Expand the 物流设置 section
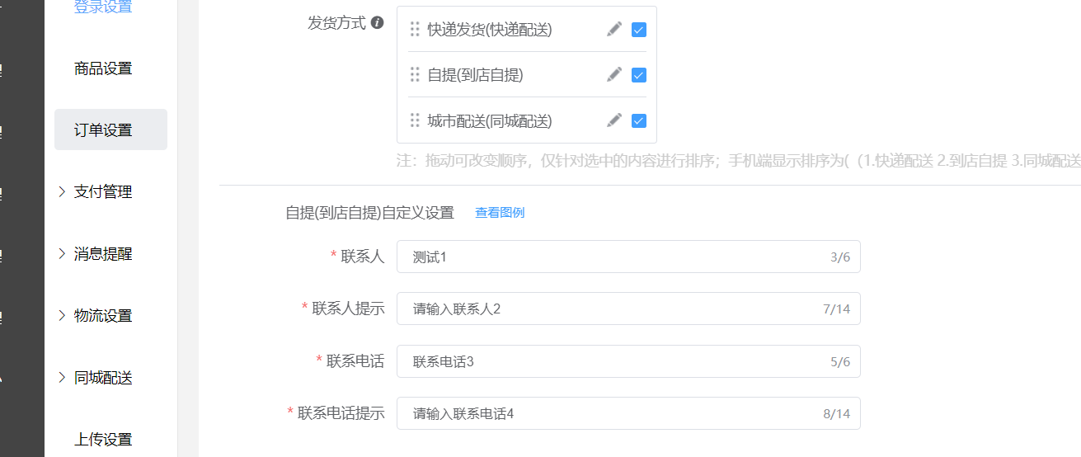 coord(103,315)
